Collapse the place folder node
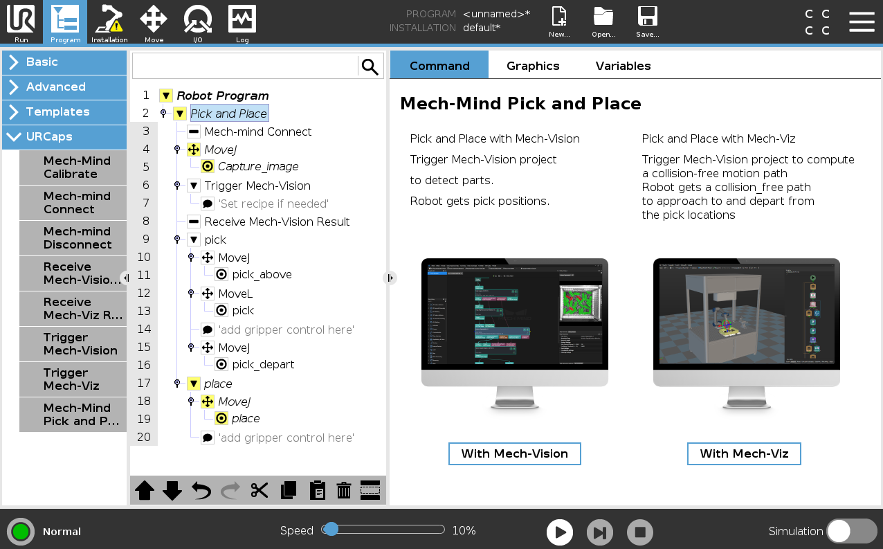This screenshot has width=883, height=549. coord(194,384)
